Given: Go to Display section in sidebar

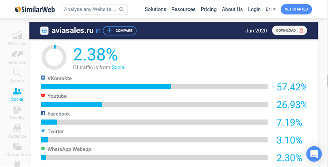Looking at the screenshot, I should (17, 113).
